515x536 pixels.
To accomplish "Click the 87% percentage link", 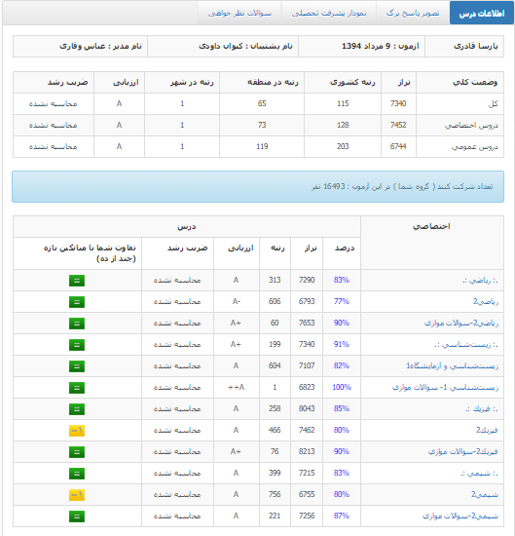I will point(342,516).
